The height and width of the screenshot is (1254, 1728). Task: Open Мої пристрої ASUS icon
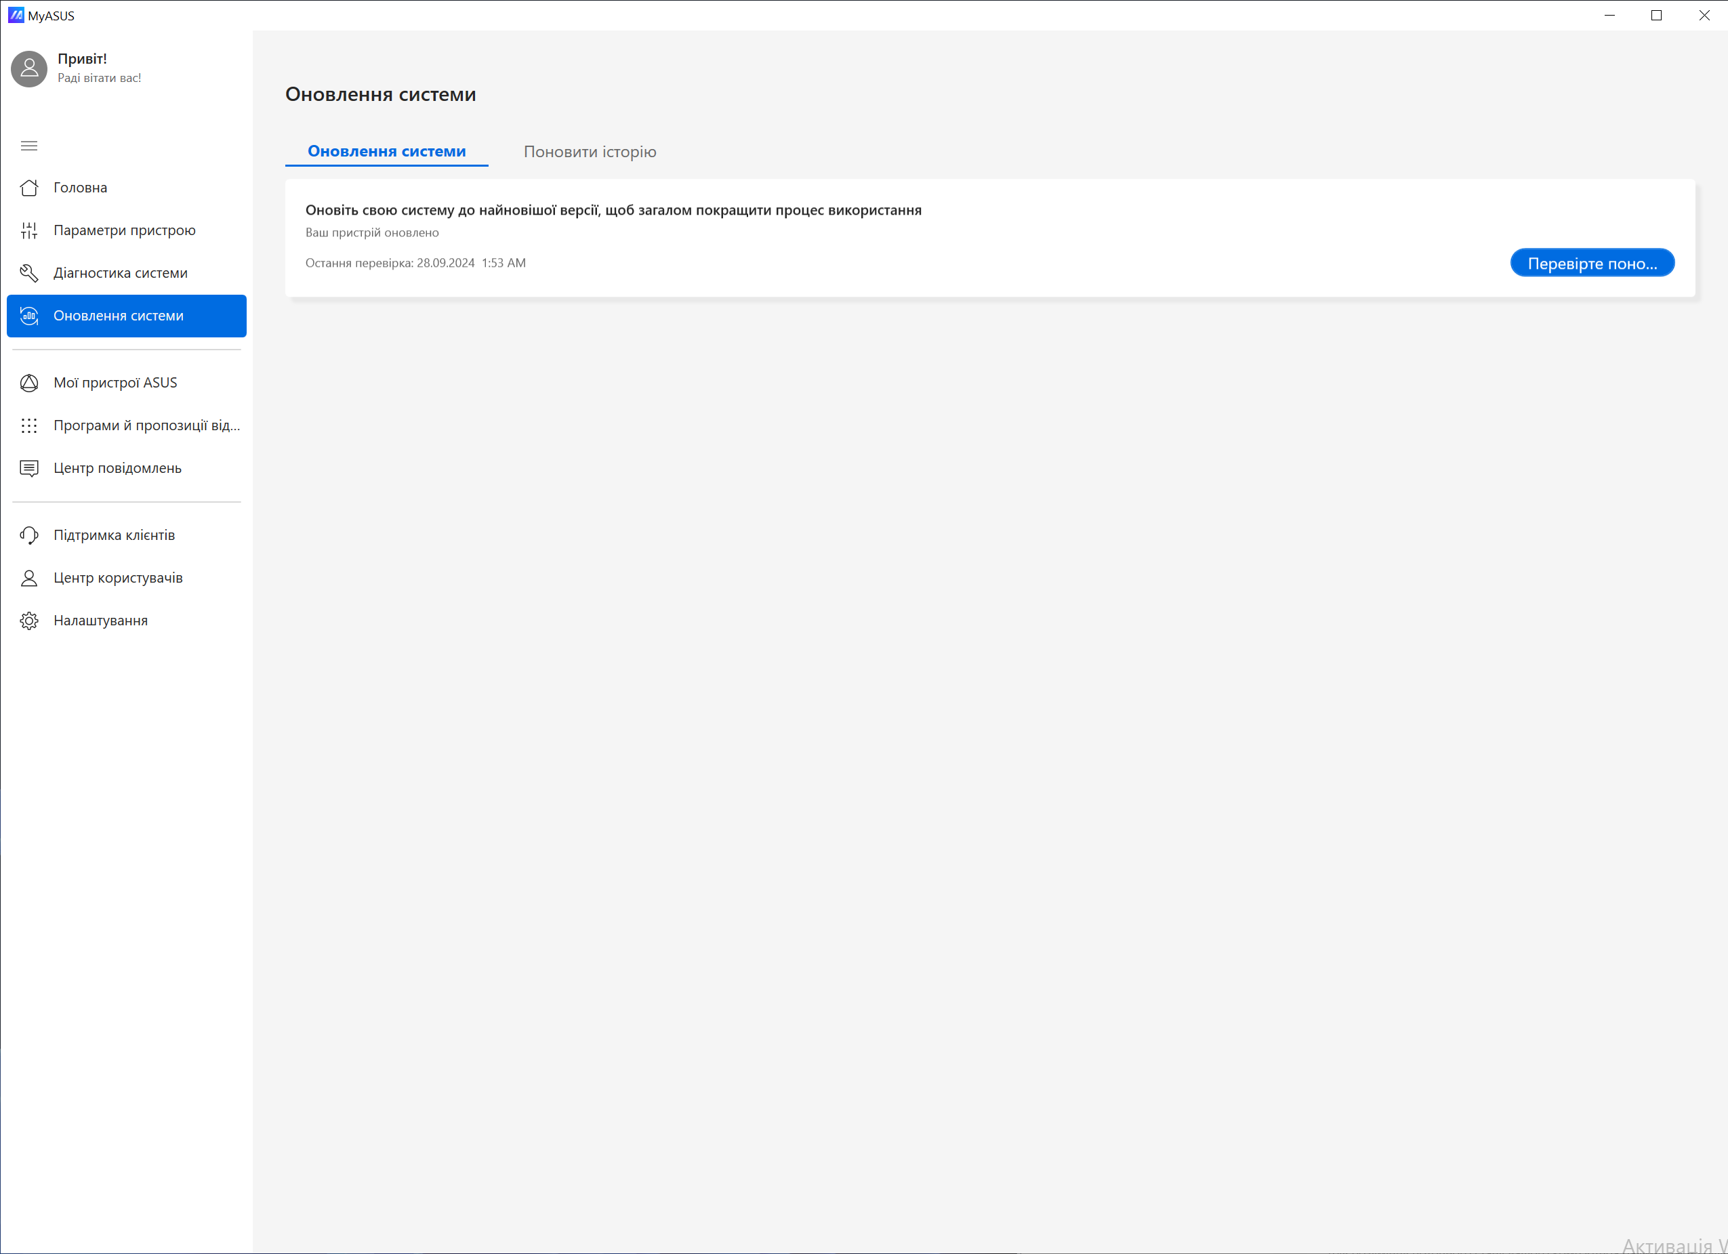30,382
